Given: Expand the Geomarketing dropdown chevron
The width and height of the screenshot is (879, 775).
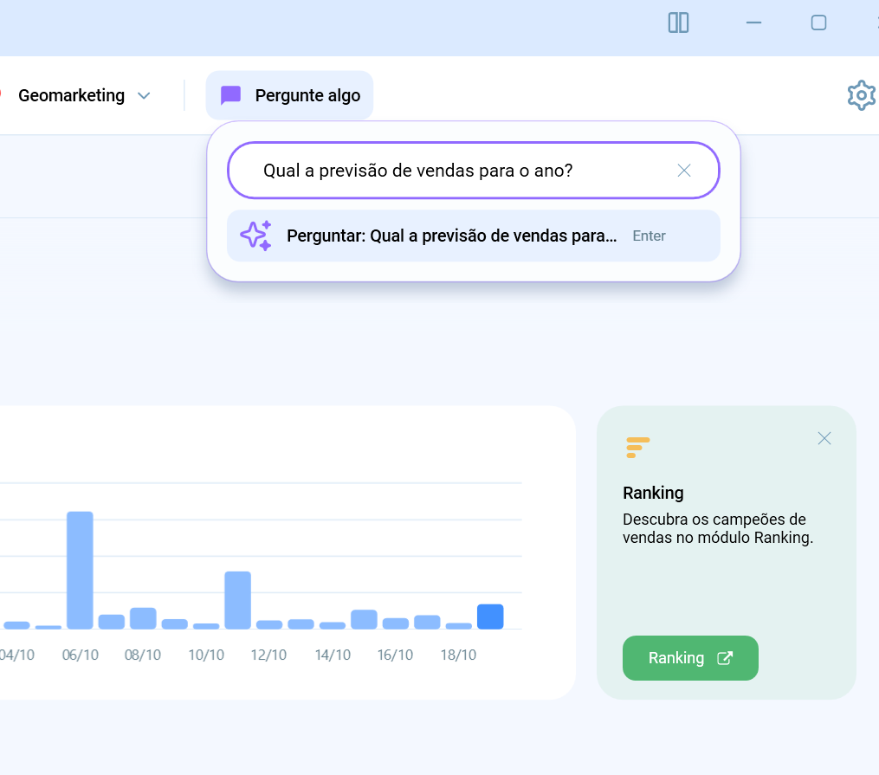Looking at the screenshot, I should point(144,96).
